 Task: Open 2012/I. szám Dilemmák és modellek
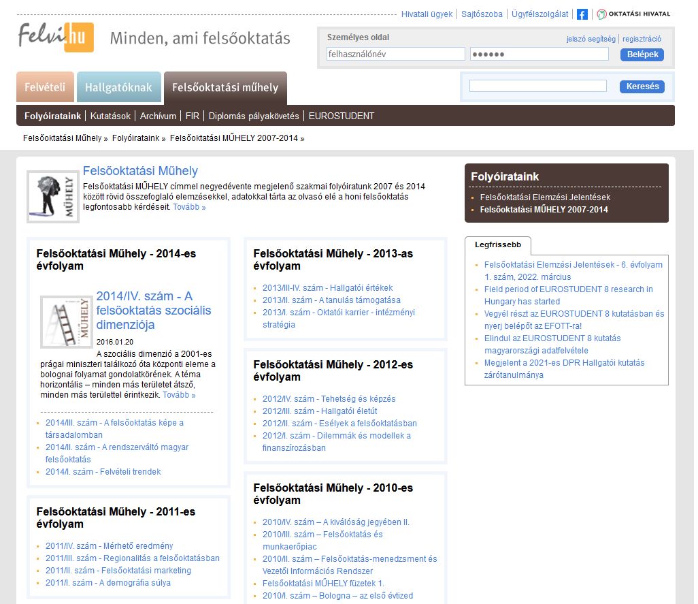pos(337,442)
